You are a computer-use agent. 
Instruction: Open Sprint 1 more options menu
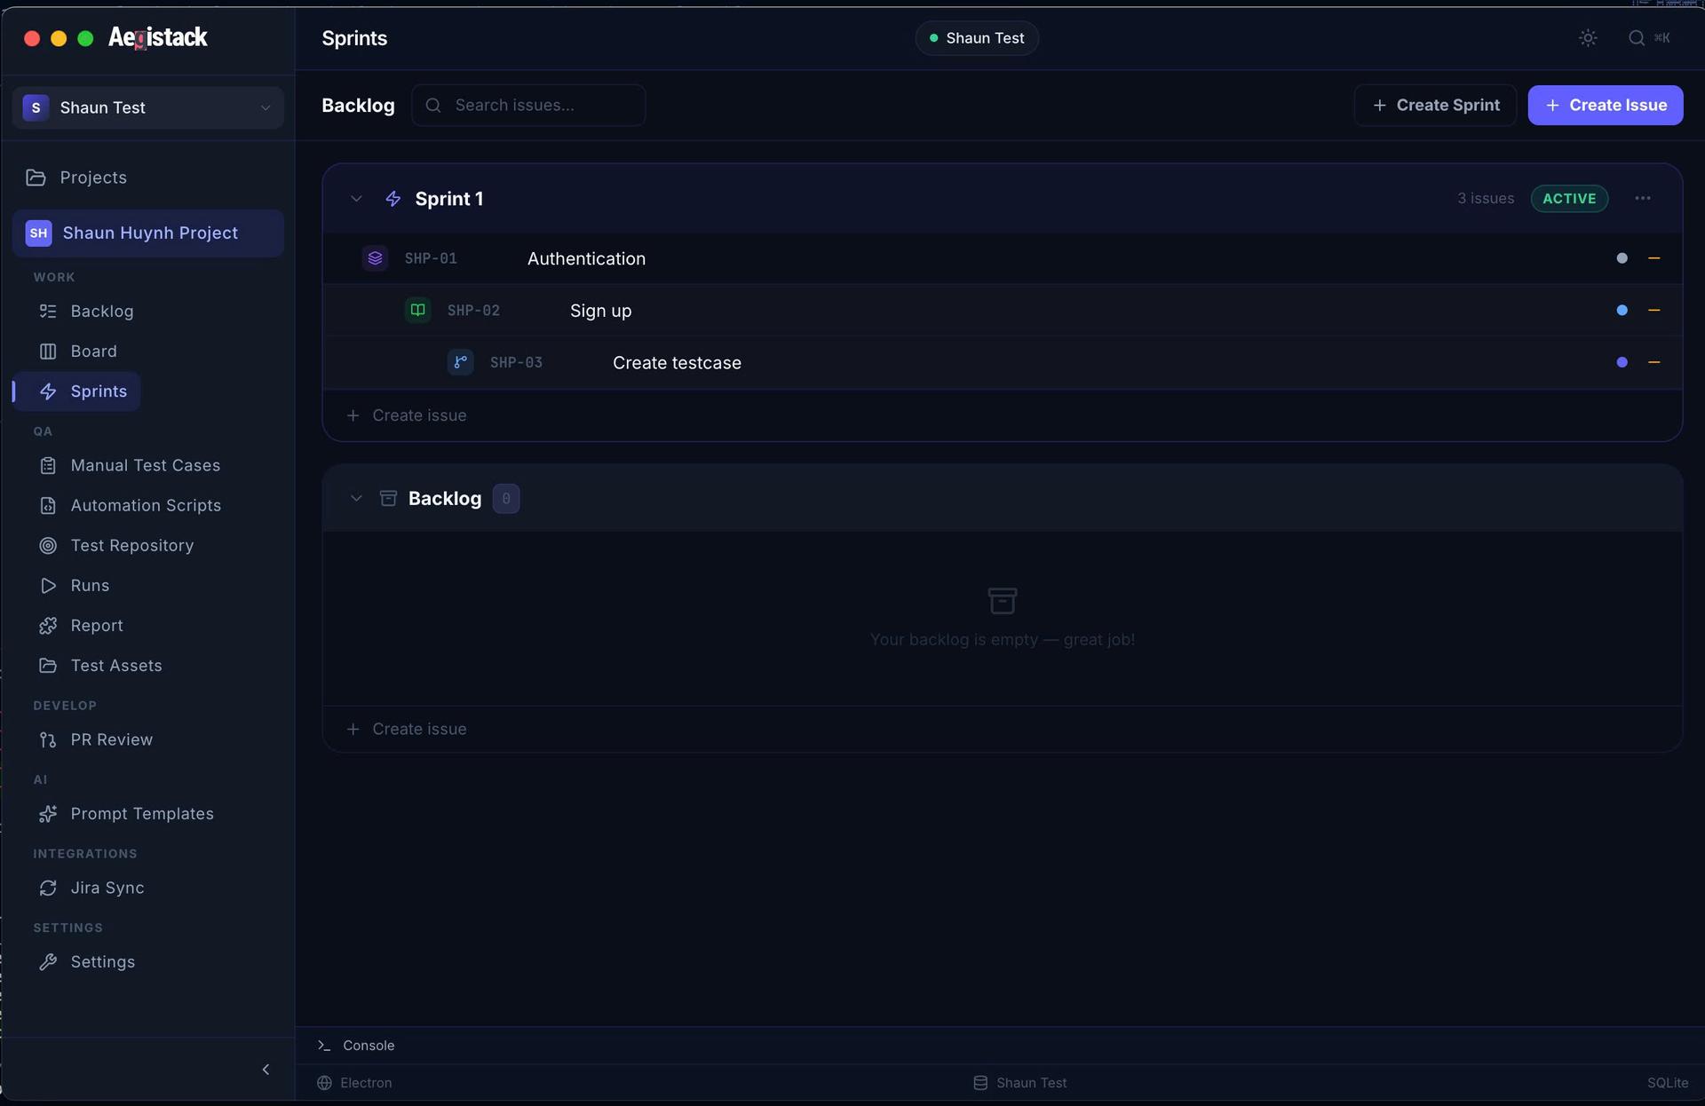point(1643,199)
